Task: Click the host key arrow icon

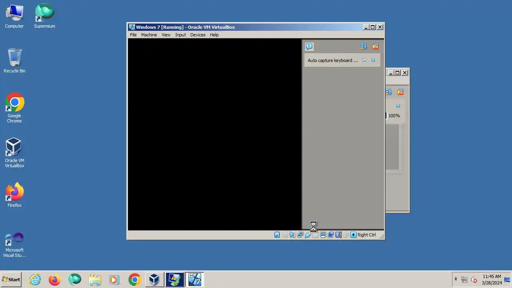Action: [353, 235]
